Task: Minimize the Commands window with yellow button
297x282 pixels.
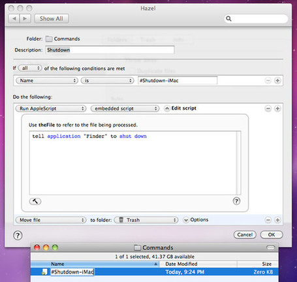Action: coord(46,247)
